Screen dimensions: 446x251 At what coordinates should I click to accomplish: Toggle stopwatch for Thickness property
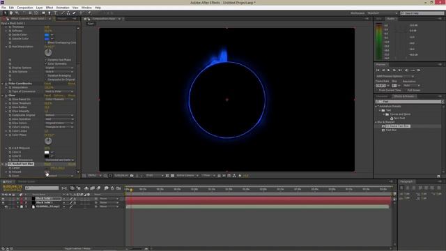[10, 26]
